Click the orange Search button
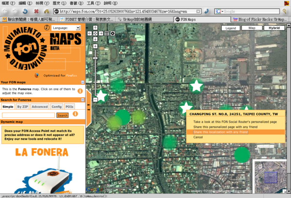This screenshot has width=291, height=198. click(63, 115)
